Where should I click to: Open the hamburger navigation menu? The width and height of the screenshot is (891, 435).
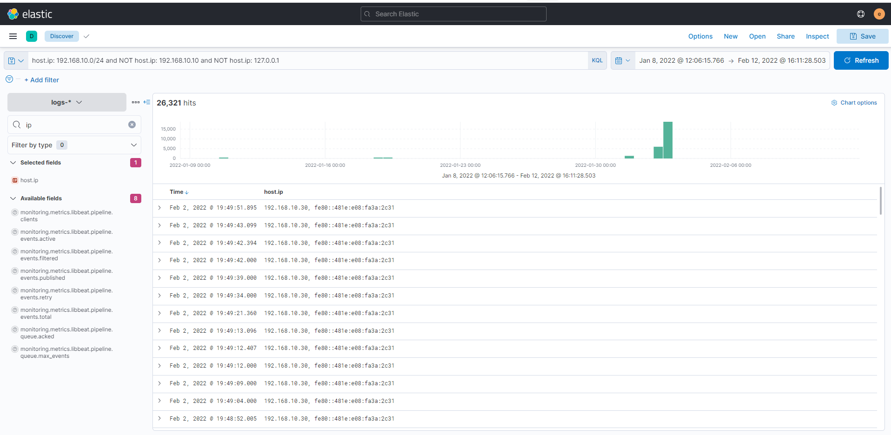point(13,36)
